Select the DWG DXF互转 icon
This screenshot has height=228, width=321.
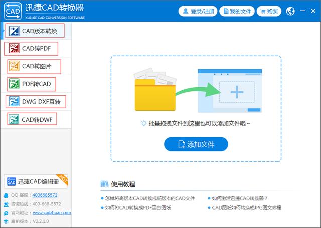[x=14, y=101]
